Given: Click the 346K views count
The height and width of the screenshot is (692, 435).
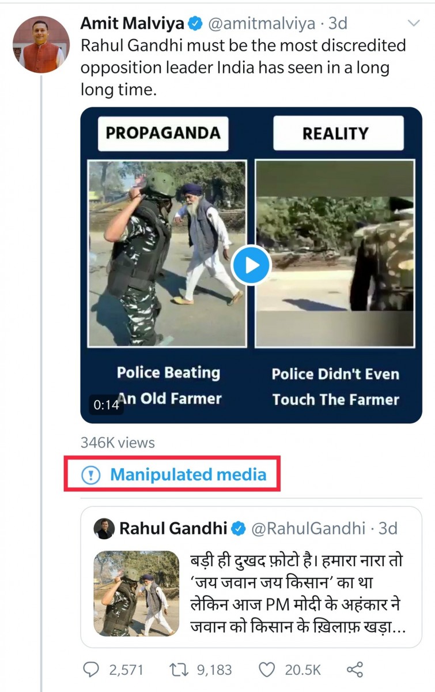Looking at the screenshot, I should coord(118,443).
